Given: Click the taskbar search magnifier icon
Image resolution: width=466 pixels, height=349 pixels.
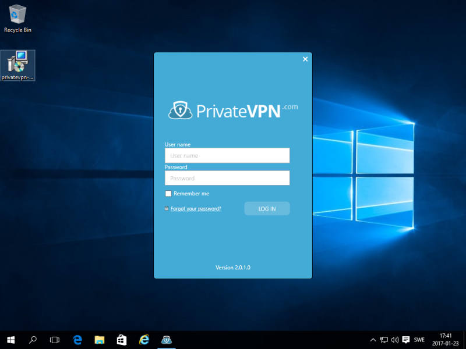Looking at the screenshot, I should tap(33, 340).
